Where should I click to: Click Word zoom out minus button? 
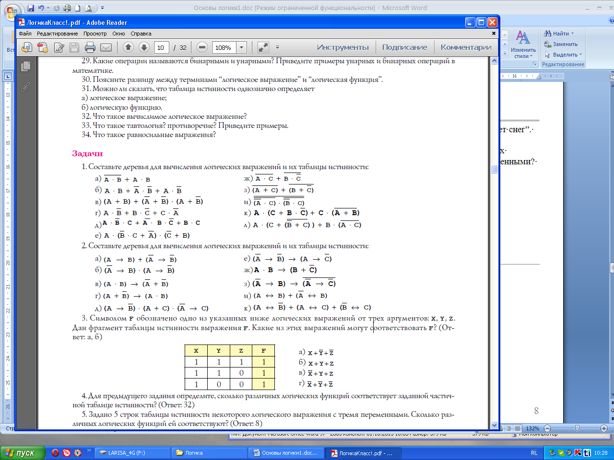(x=547, y=428)
